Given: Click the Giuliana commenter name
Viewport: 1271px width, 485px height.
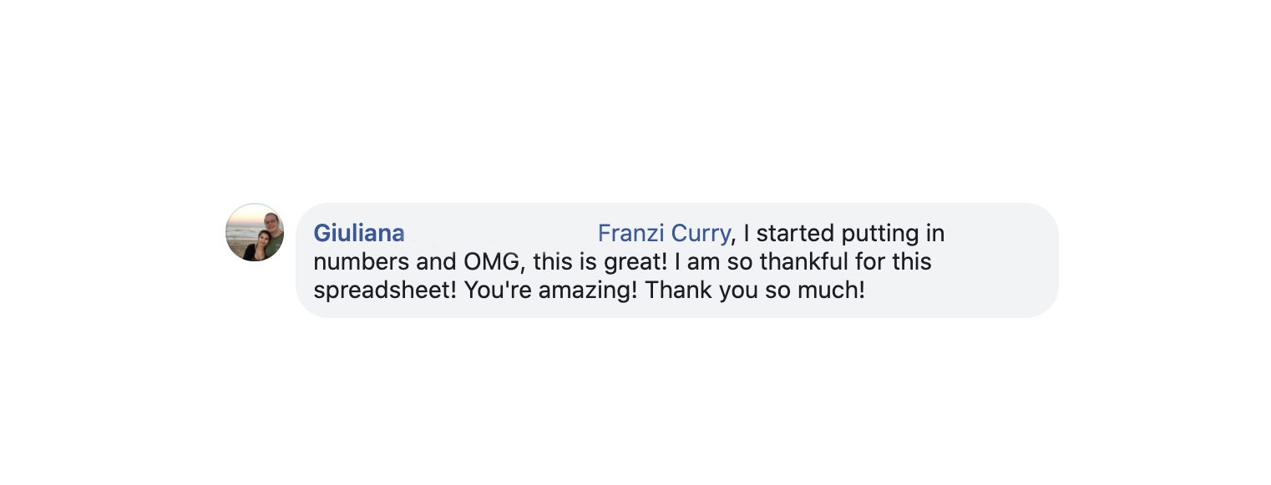Looking at the screenshot, I should [x=359, y=233].
